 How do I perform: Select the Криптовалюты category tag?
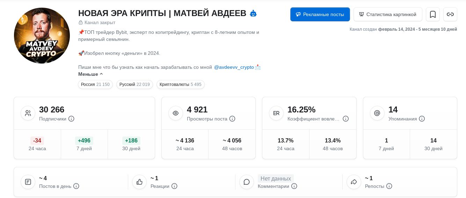tap(180, 85)
